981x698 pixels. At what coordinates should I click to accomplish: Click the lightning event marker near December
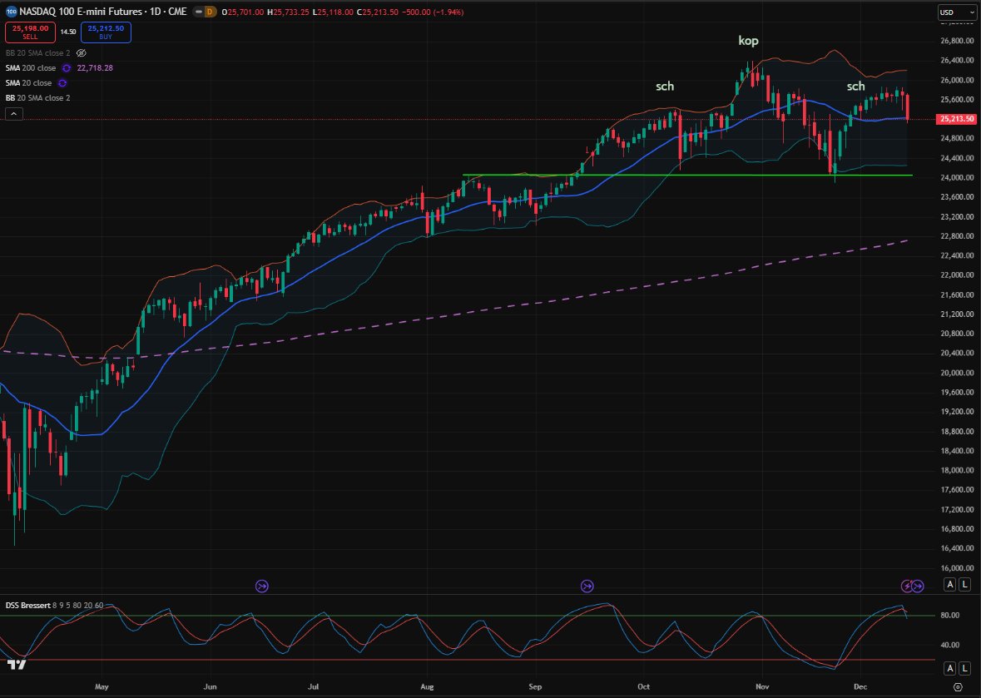[x=907, y=586]
